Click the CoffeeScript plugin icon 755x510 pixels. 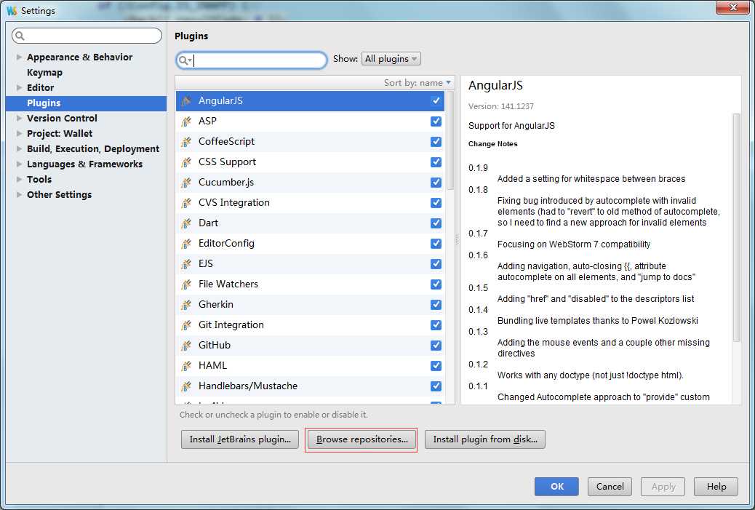coord(186,142)
